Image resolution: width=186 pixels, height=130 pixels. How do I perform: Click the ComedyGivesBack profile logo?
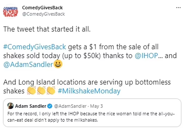click(x=10, y=11)
